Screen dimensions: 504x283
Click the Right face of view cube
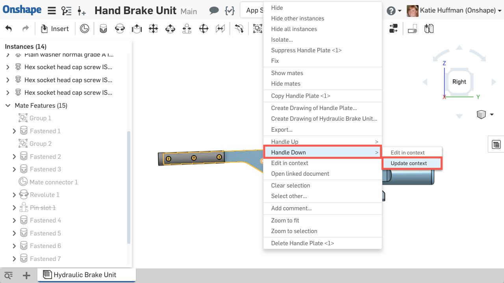click(x=459, y=82)
